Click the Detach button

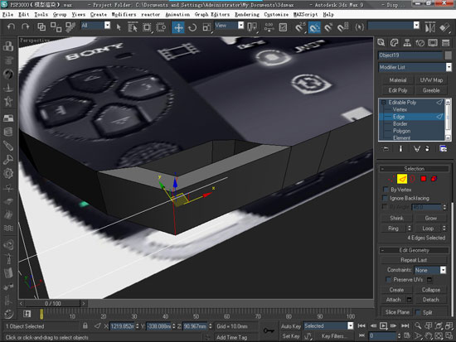click(x=430, y=300)
